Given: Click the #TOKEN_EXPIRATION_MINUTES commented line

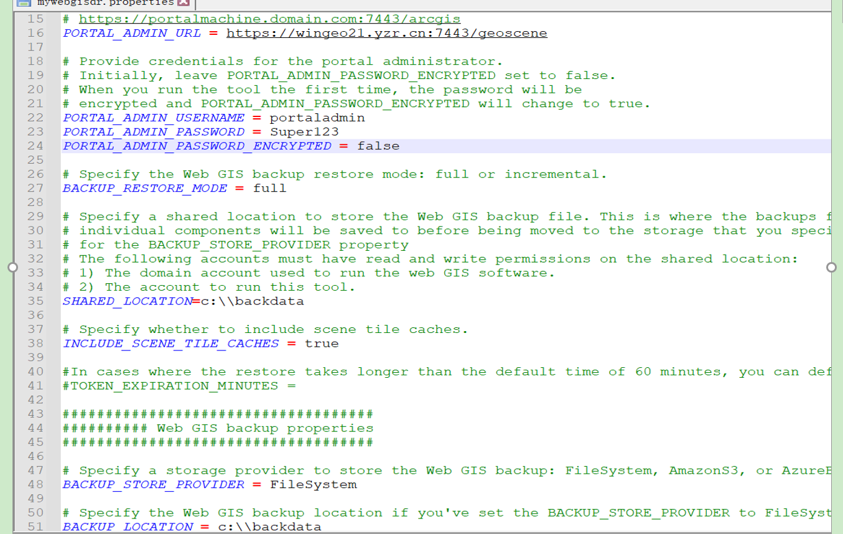Looking at the screenshot, I should point(179,386).
